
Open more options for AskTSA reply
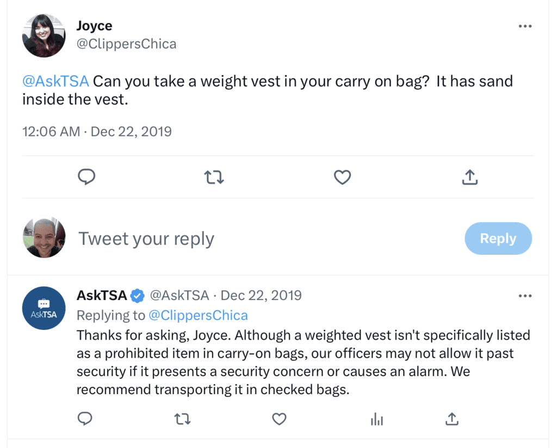pyautogui.click(x=525, y=296)
